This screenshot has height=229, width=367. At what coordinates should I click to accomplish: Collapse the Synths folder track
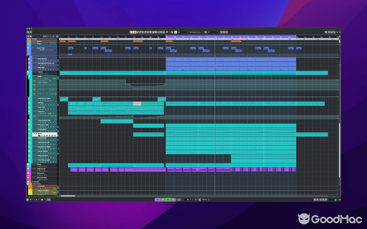(x=29, y=72)
